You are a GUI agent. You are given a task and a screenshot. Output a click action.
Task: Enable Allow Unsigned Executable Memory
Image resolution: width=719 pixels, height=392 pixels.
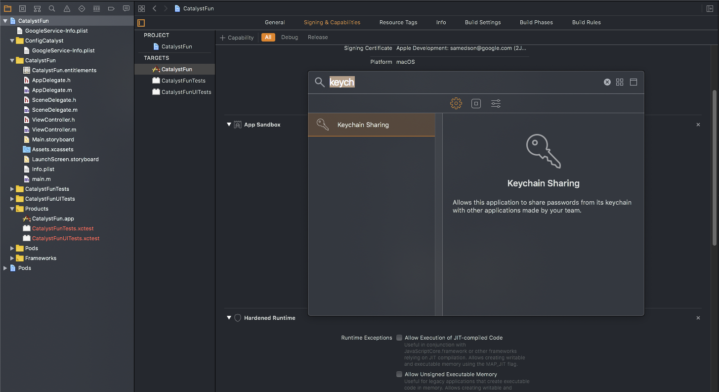[399, 374]
